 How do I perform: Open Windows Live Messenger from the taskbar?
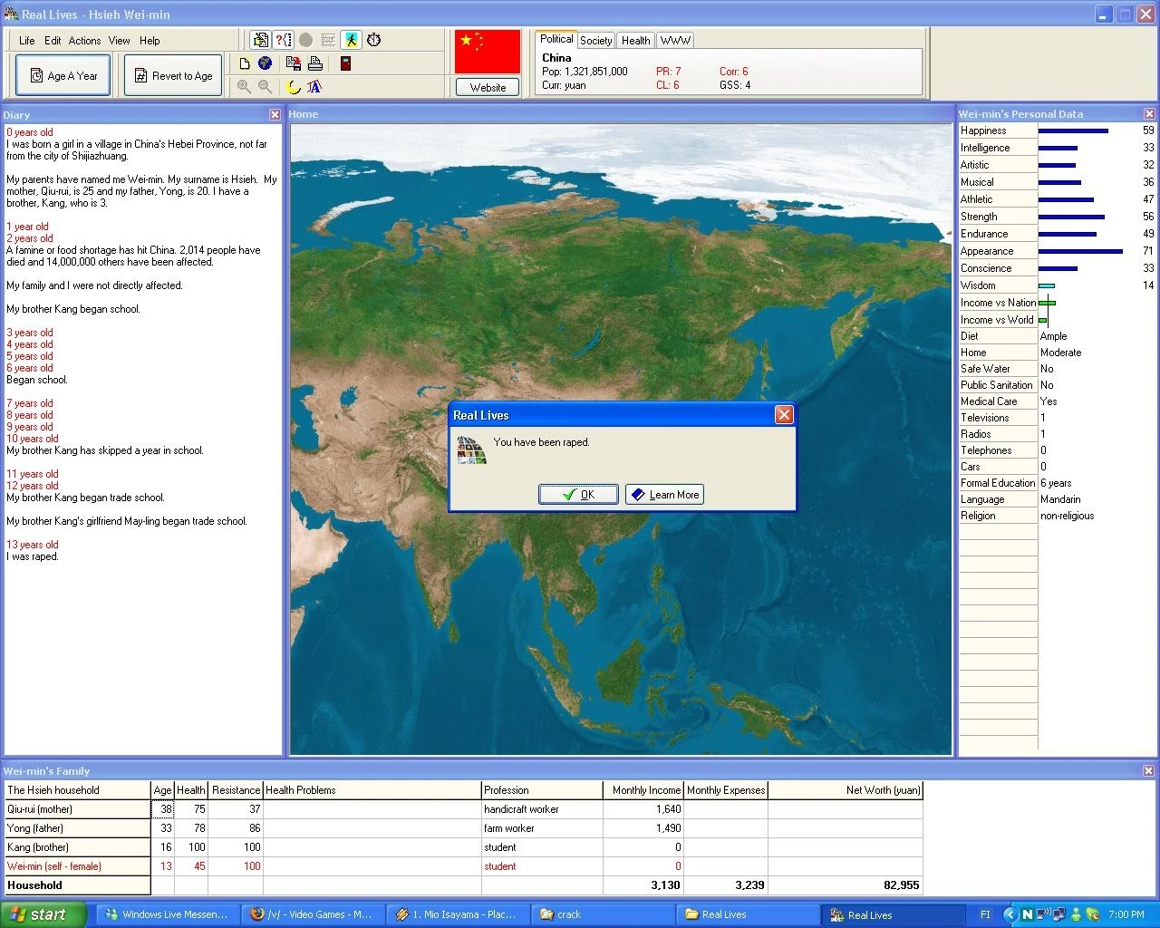[x=167, y=914]
